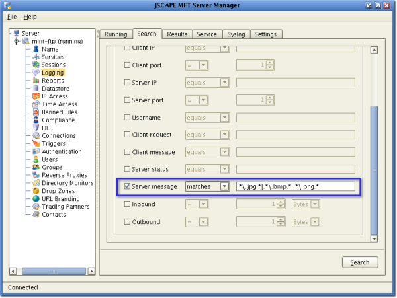Click the search form scroll-down arrow
Image resolution: width=397 pixels, height=298 pixels.
click(374, 239)
